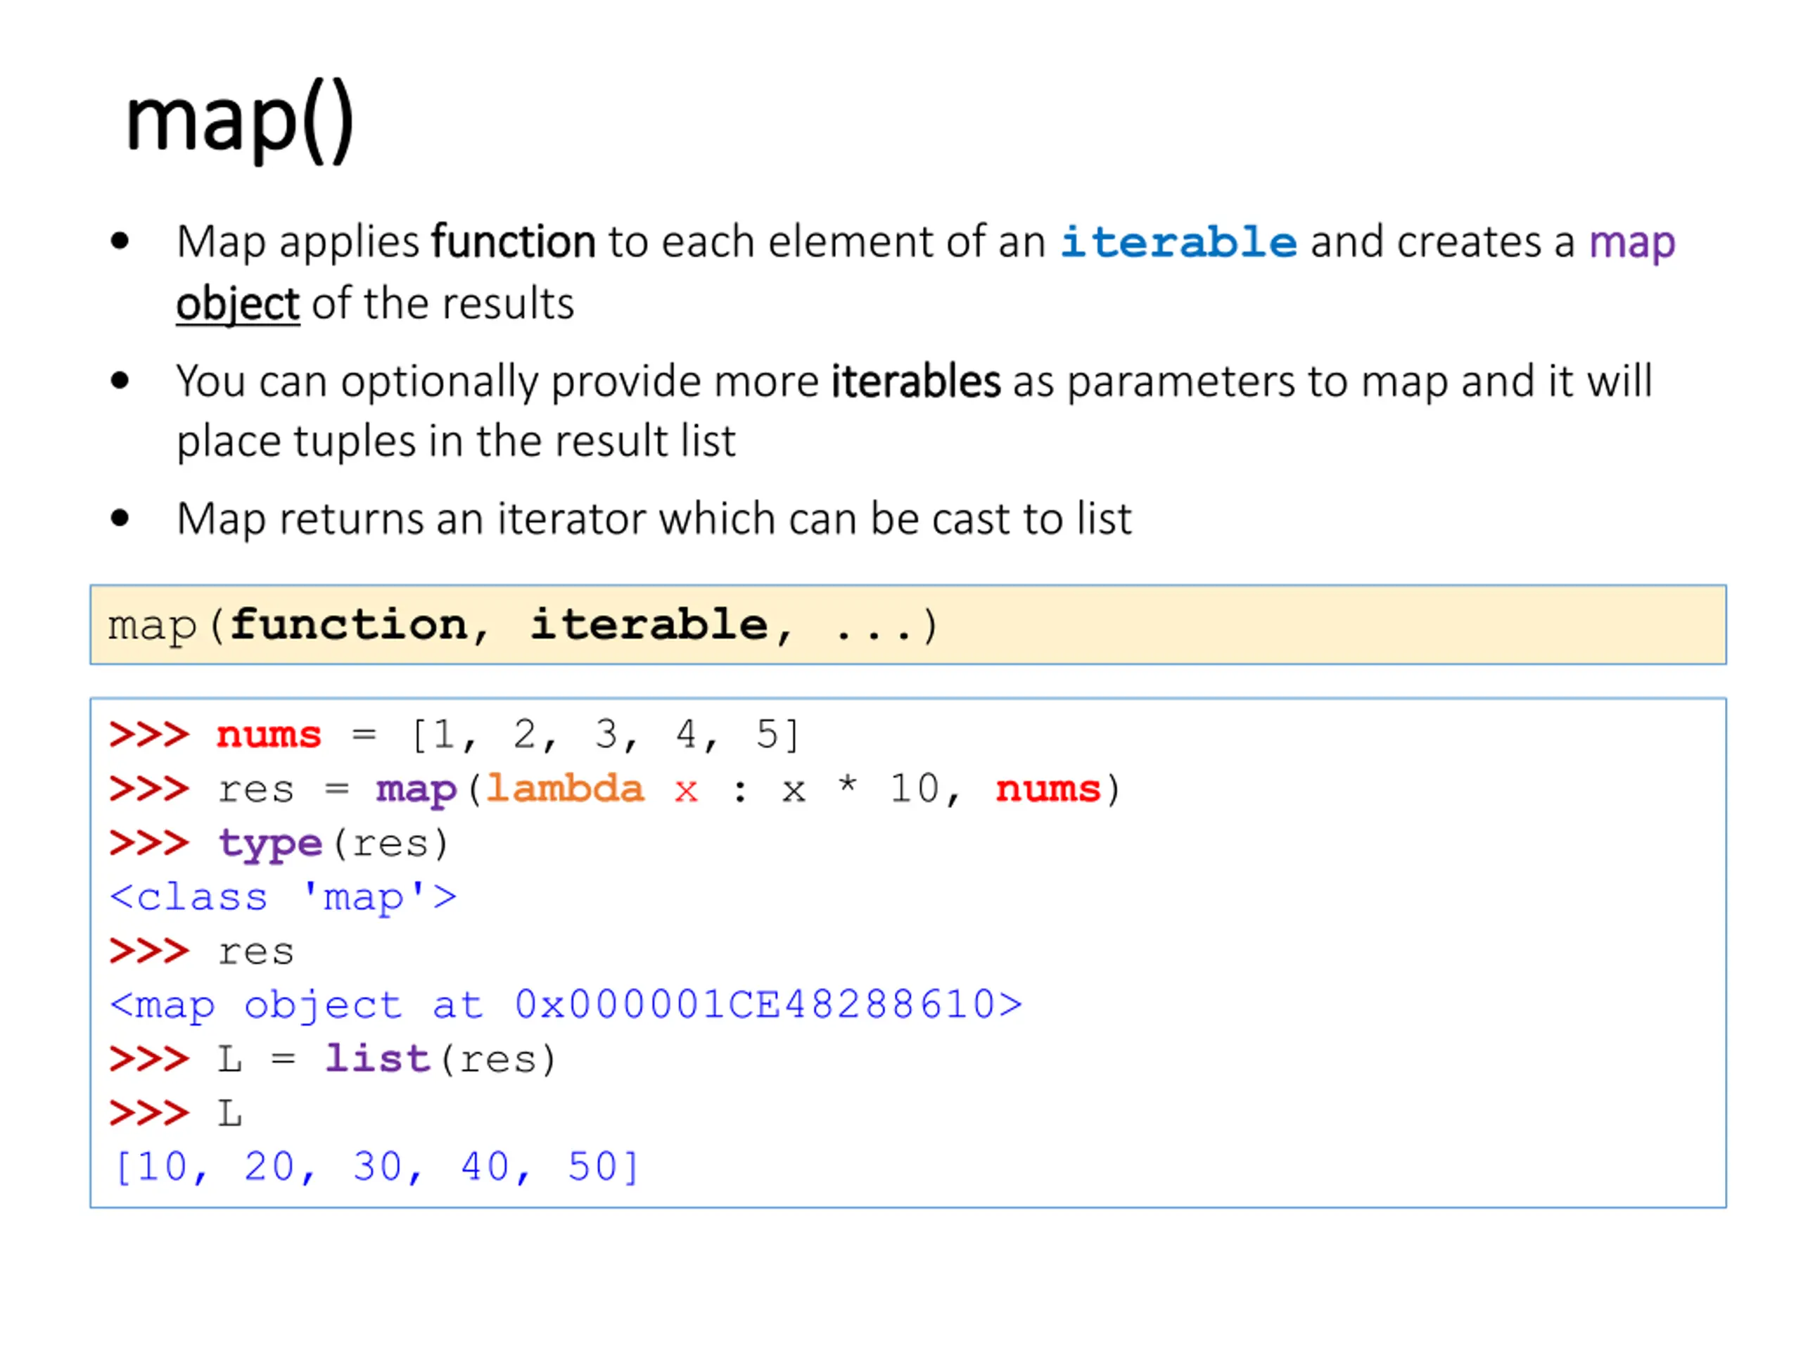
Task: Click the bold word 'function' in first bullet
Action: pos(513,242)
